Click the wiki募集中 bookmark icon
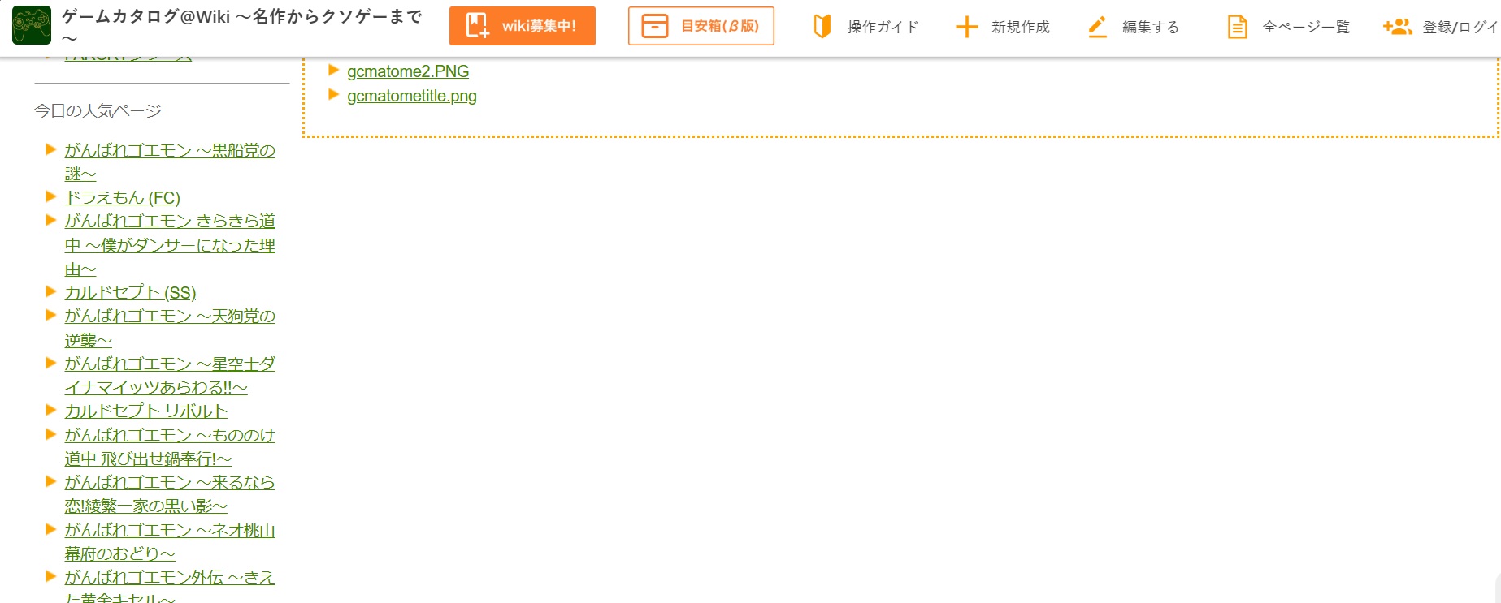1501x603 pixels. [477, 26]
